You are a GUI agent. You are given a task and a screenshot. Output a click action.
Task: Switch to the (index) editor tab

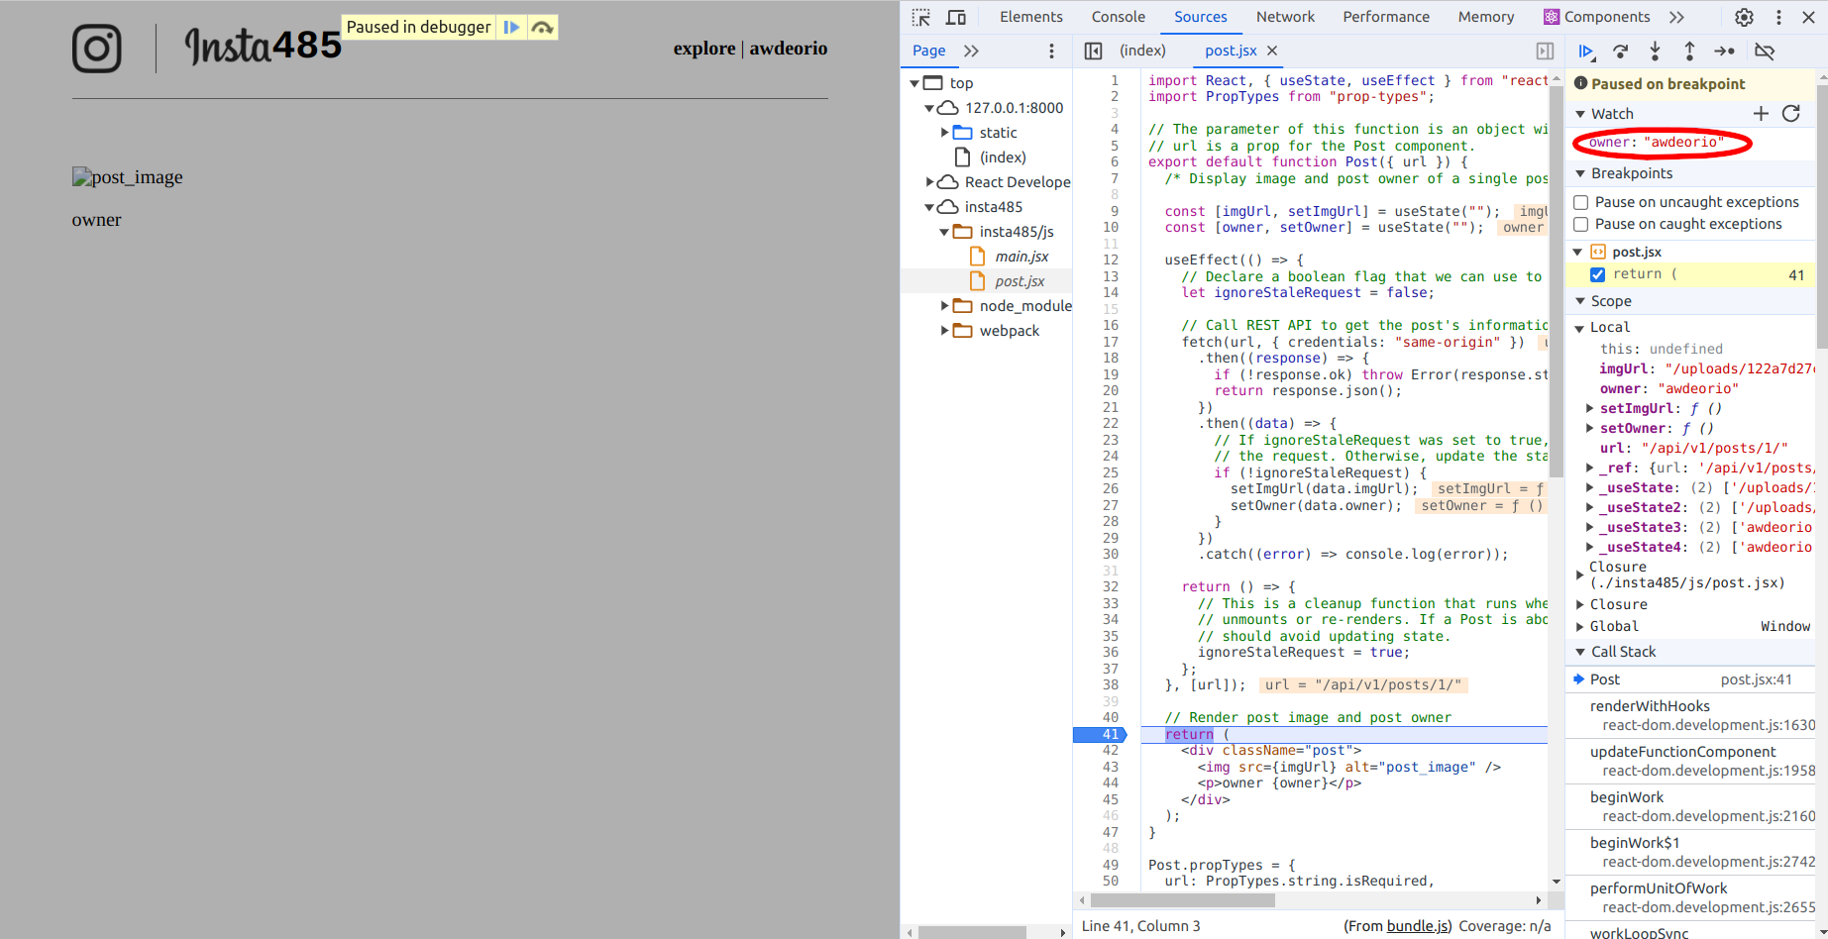(x=1142, y=51)
